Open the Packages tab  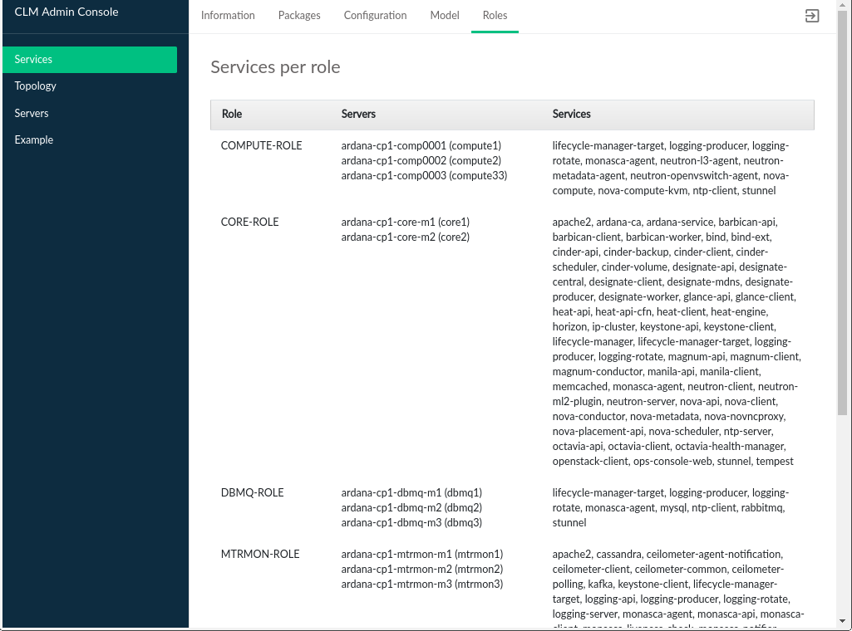(299, 16)
